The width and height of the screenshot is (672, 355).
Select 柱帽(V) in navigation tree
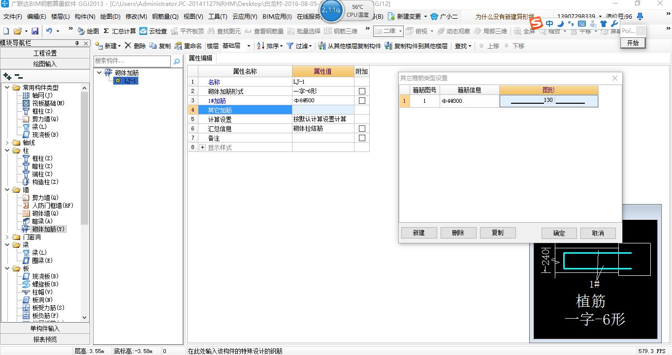(37, 292)
